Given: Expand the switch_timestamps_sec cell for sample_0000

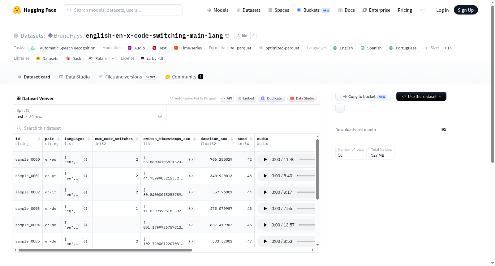Looking at the screenshot, I should click(191, 159).
